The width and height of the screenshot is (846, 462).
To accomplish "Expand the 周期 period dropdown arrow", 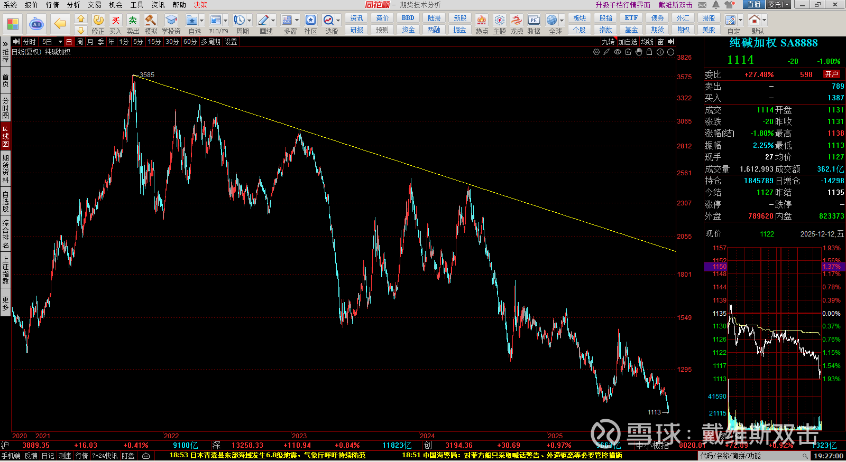I will pos(250,21).
